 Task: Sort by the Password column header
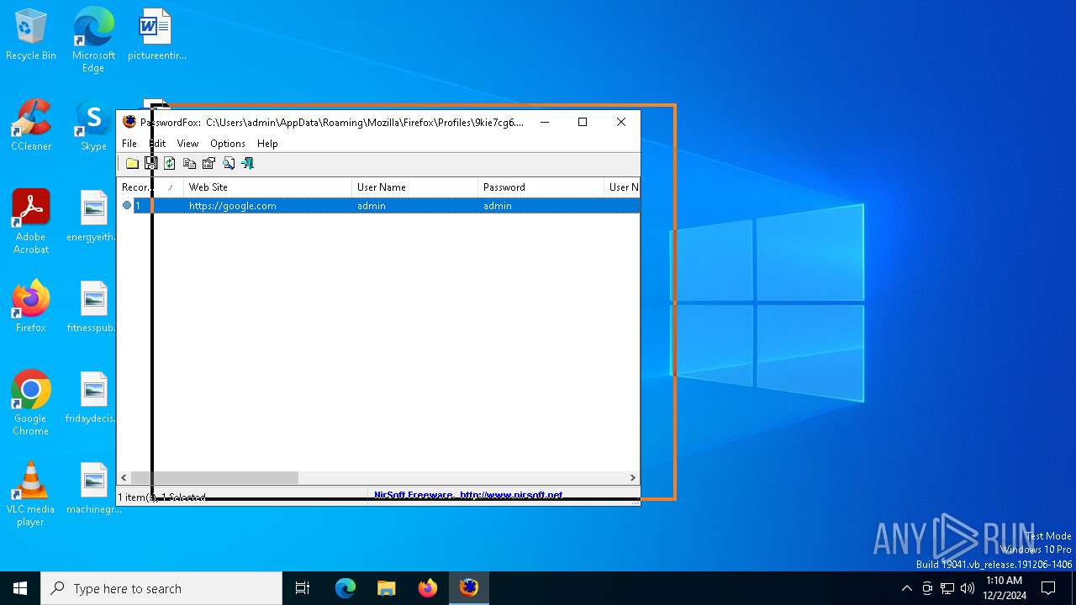pos(541,187)
